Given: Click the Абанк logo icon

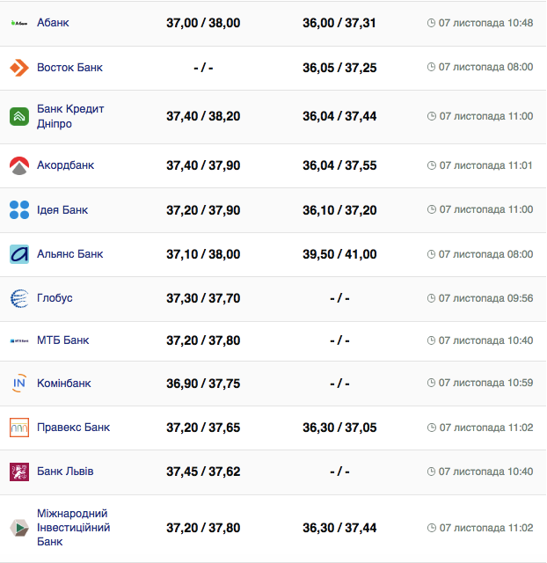Looking at the screenshot, I should [19, 23].
